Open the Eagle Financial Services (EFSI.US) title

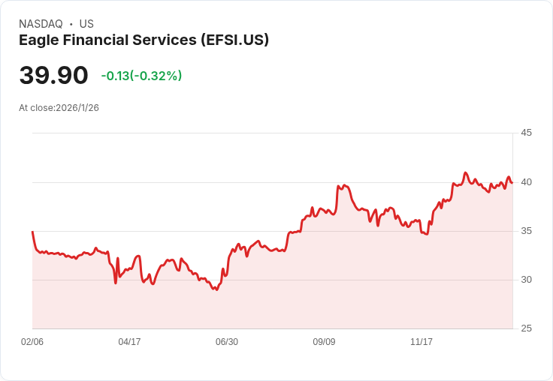(x=144, y=40)
